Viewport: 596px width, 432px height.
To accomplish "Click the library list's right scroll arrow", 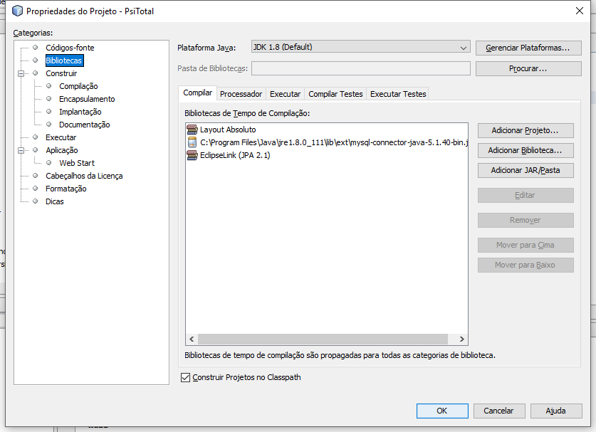I will click(x=461, y=339).
